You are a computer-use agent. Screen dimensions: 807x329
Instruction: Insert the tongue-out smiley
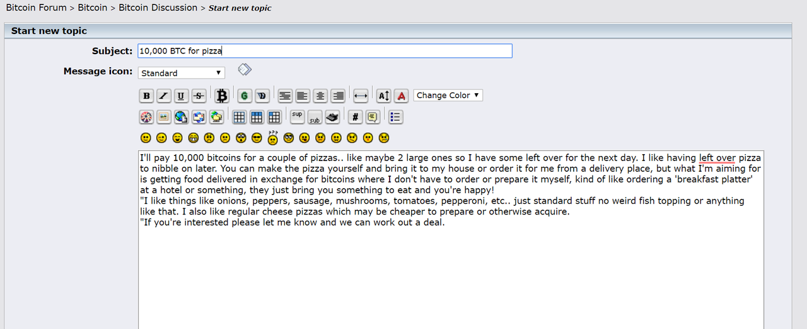pos(305,137)
